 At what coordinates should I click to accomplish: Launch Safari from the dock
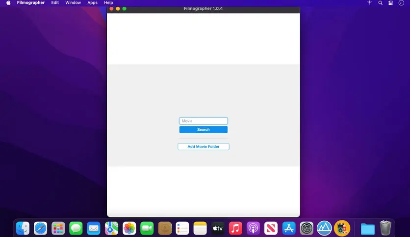pyautogui.click(x=40, y=228)
